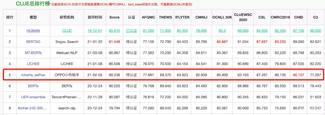The image size is (325, 115).
Task: Click the CMRC2018 column header
Action: (x=280, y=17)
